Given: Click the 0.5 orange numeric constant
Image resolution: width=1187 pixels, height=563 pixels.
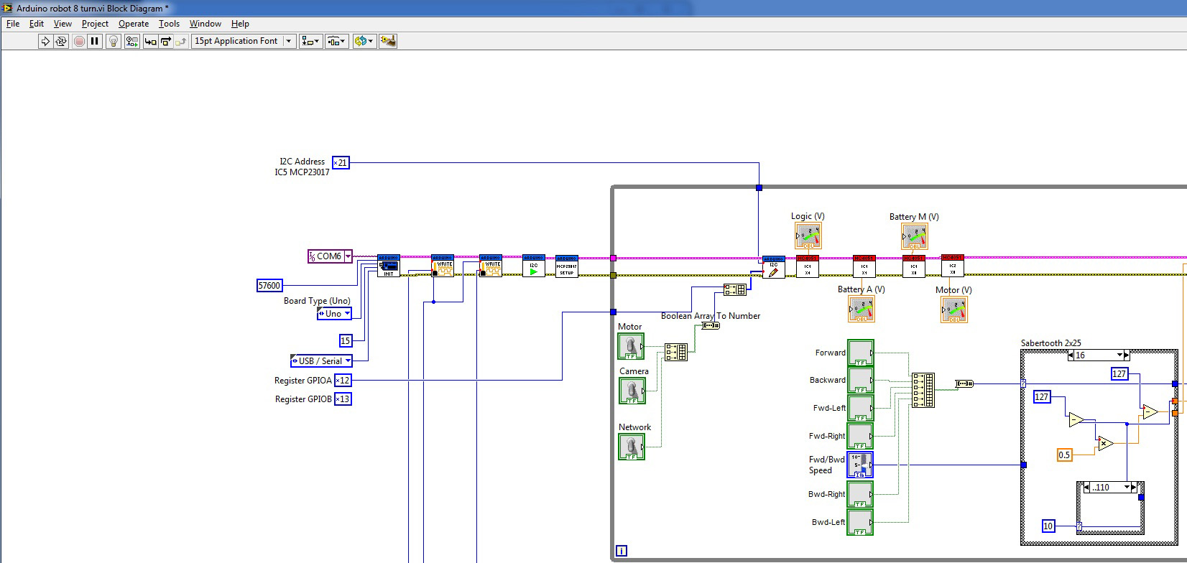Looking at the screenshot, I should 1065,455.
